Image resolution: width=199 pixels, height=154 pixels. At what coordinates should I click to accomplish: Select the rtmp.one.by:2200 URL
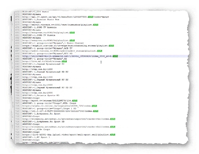37,85
